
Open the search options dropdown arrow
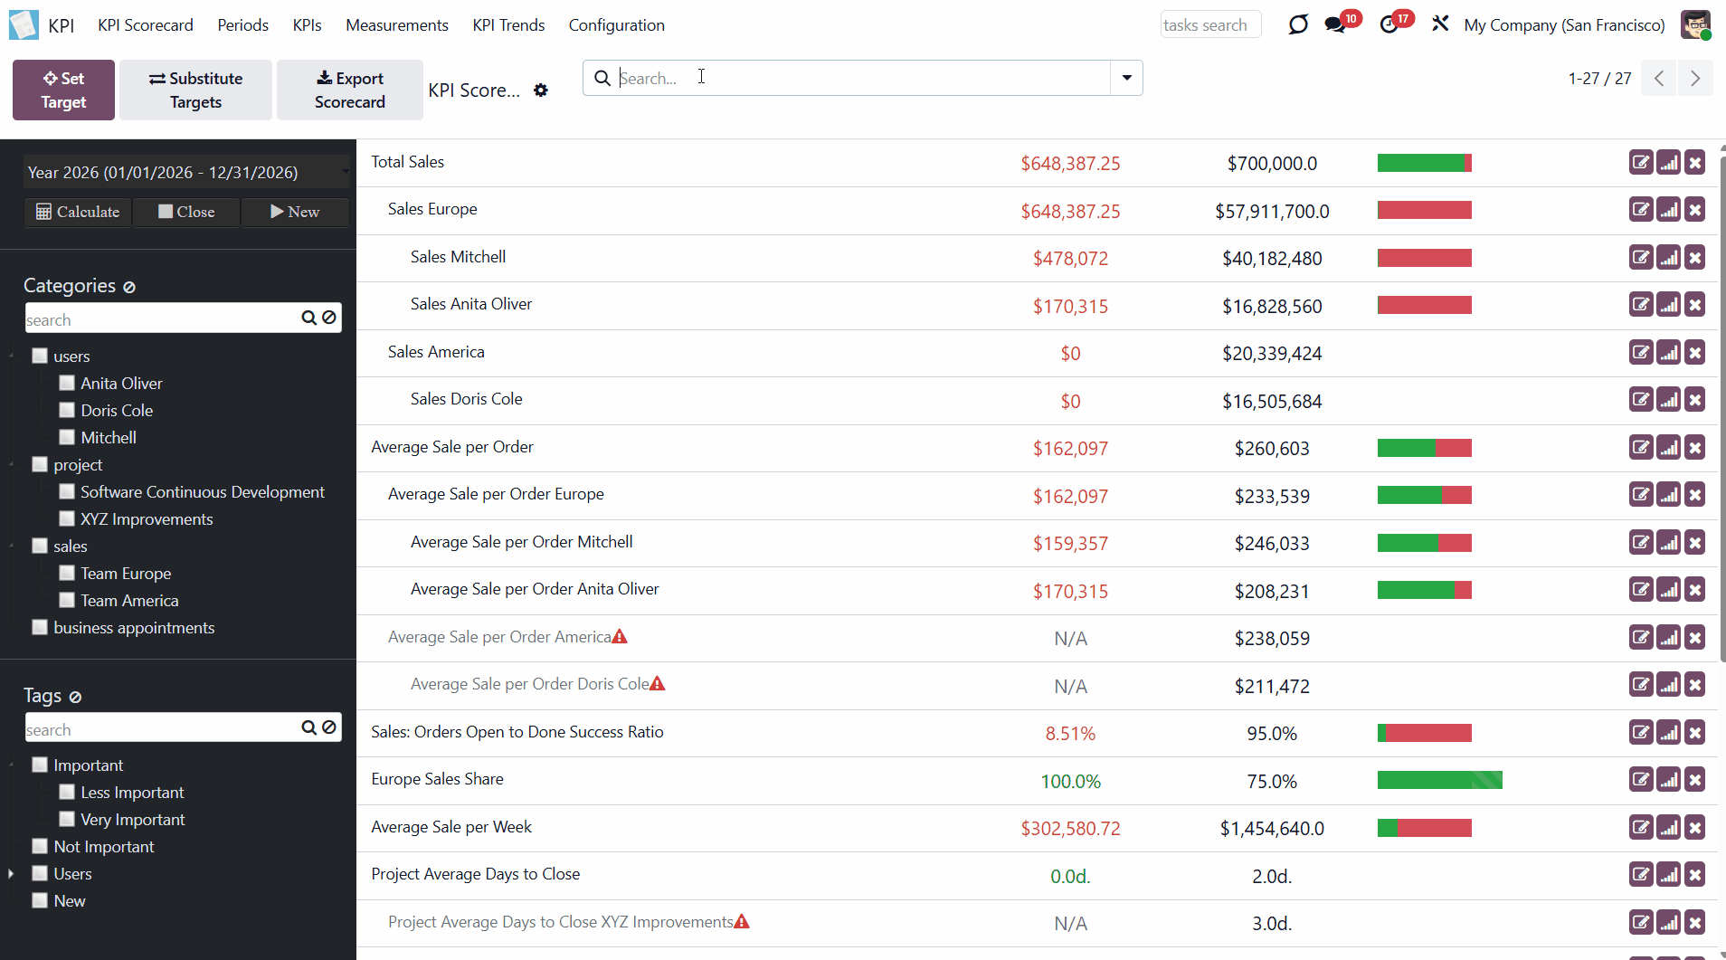[1126, 78]
